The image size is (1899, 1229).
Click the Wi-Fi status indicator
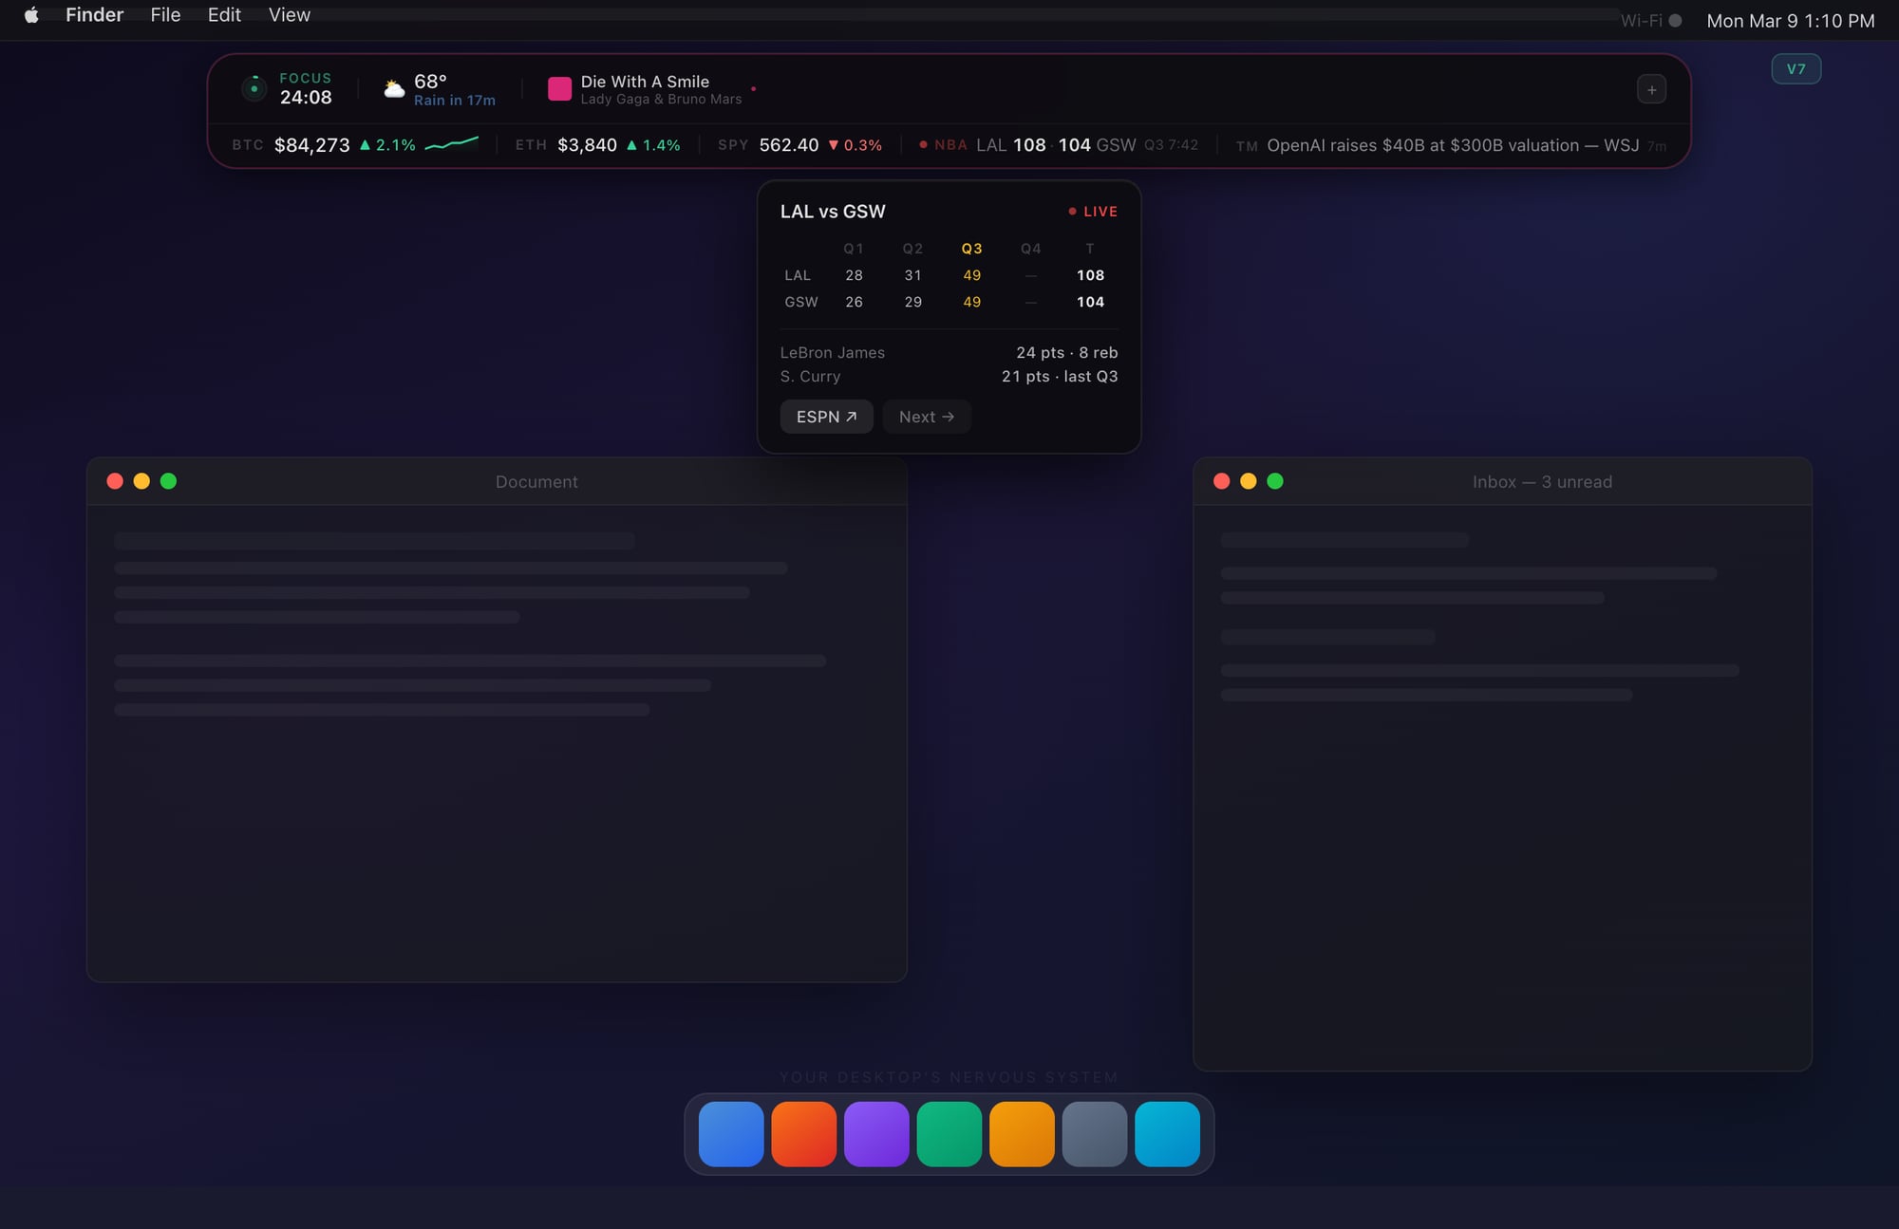pos(1650,21)
